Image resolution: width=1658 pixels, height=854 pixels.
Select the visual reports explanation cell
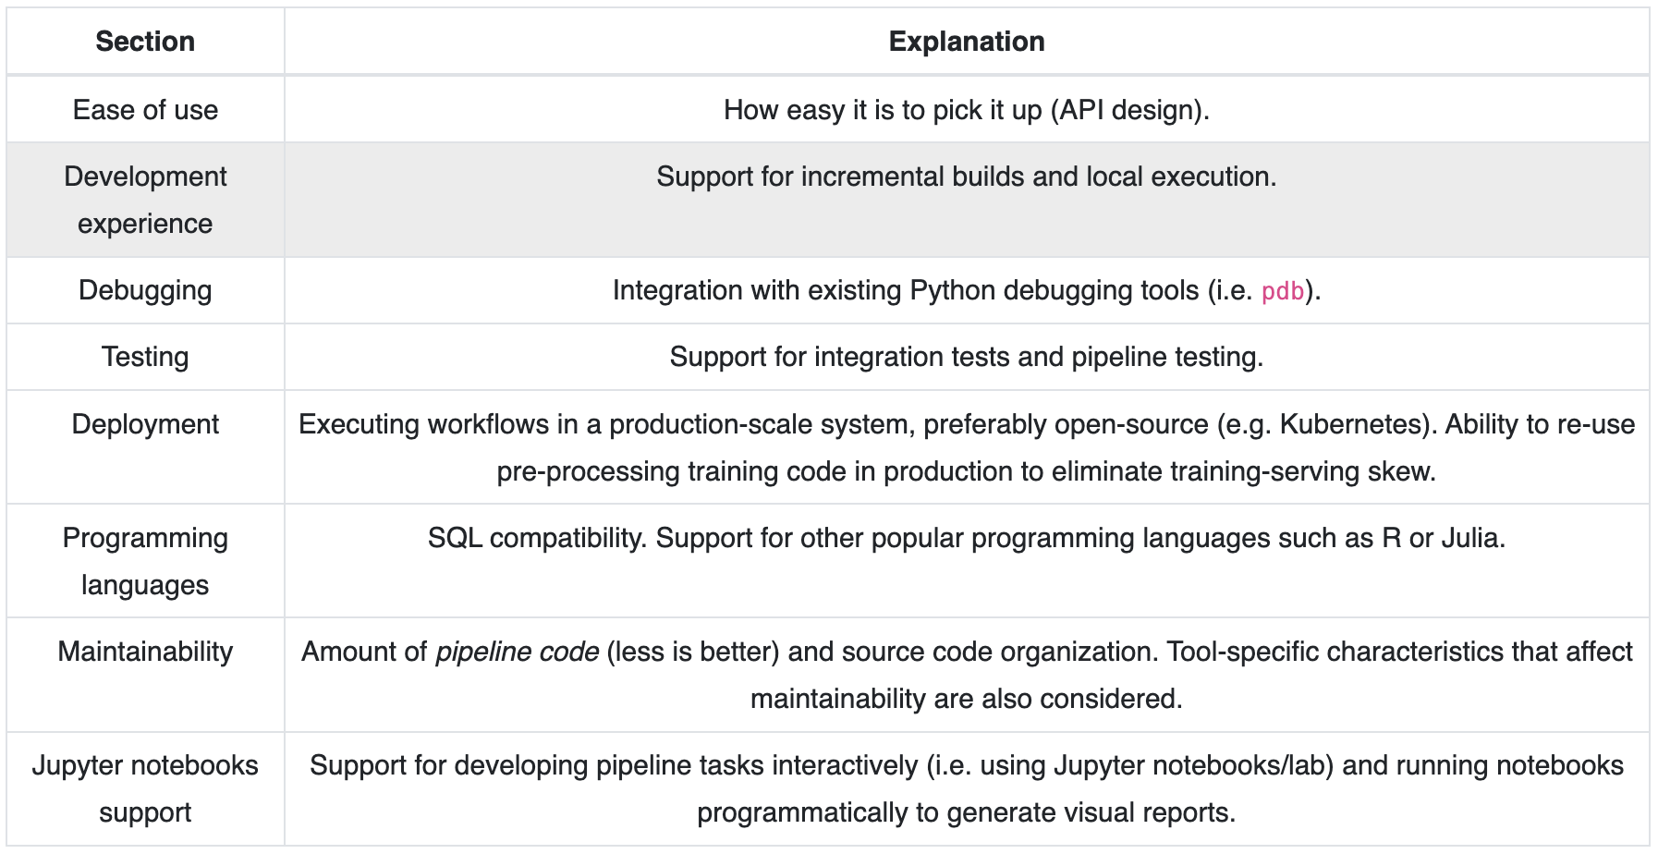[966, 789]
